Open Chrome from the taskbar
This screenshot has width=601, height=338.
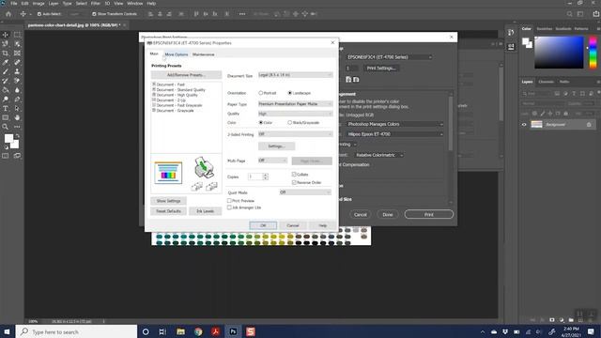(198, 331)
